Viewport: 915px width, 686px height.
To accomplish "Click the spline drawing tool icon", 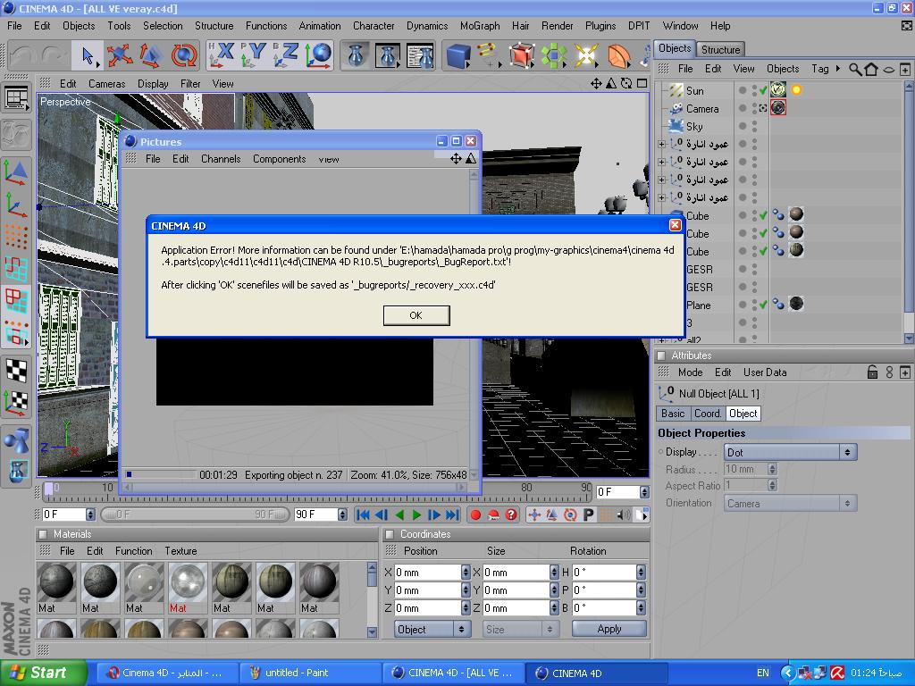I will [490, 56].
